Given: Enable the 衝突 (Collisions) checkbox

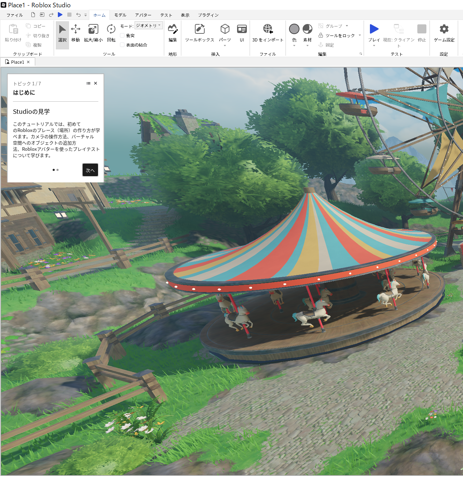Looking at the screenshot, I should click(x=122, y=35).
